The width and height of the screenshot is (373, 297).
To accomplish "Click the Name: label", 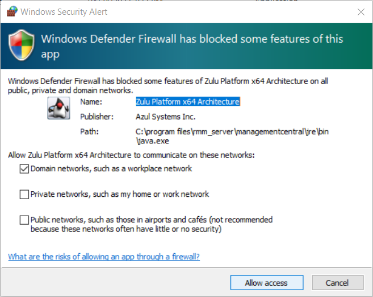I will (x=91, y=102).
